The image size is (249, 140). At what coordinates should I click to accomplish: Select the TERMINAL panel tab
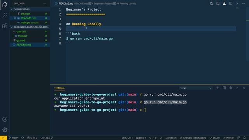(60, 88)
